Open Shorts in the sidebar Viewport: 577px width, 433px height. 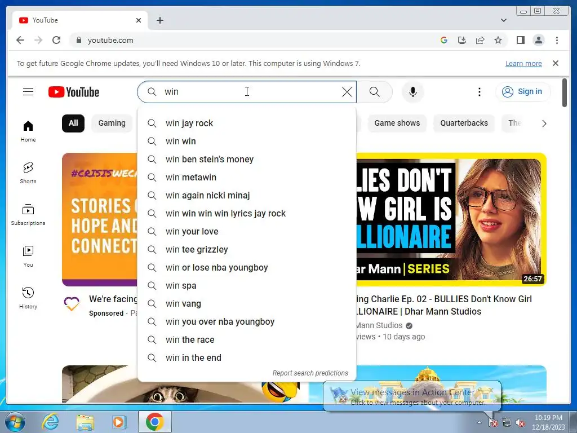click(28, 173)
